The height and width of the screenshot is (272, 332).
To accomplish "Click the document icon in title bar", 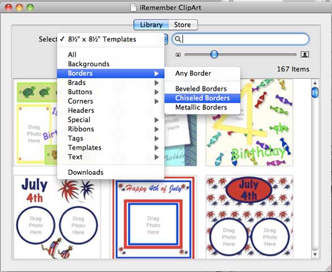I will point(133,7).
